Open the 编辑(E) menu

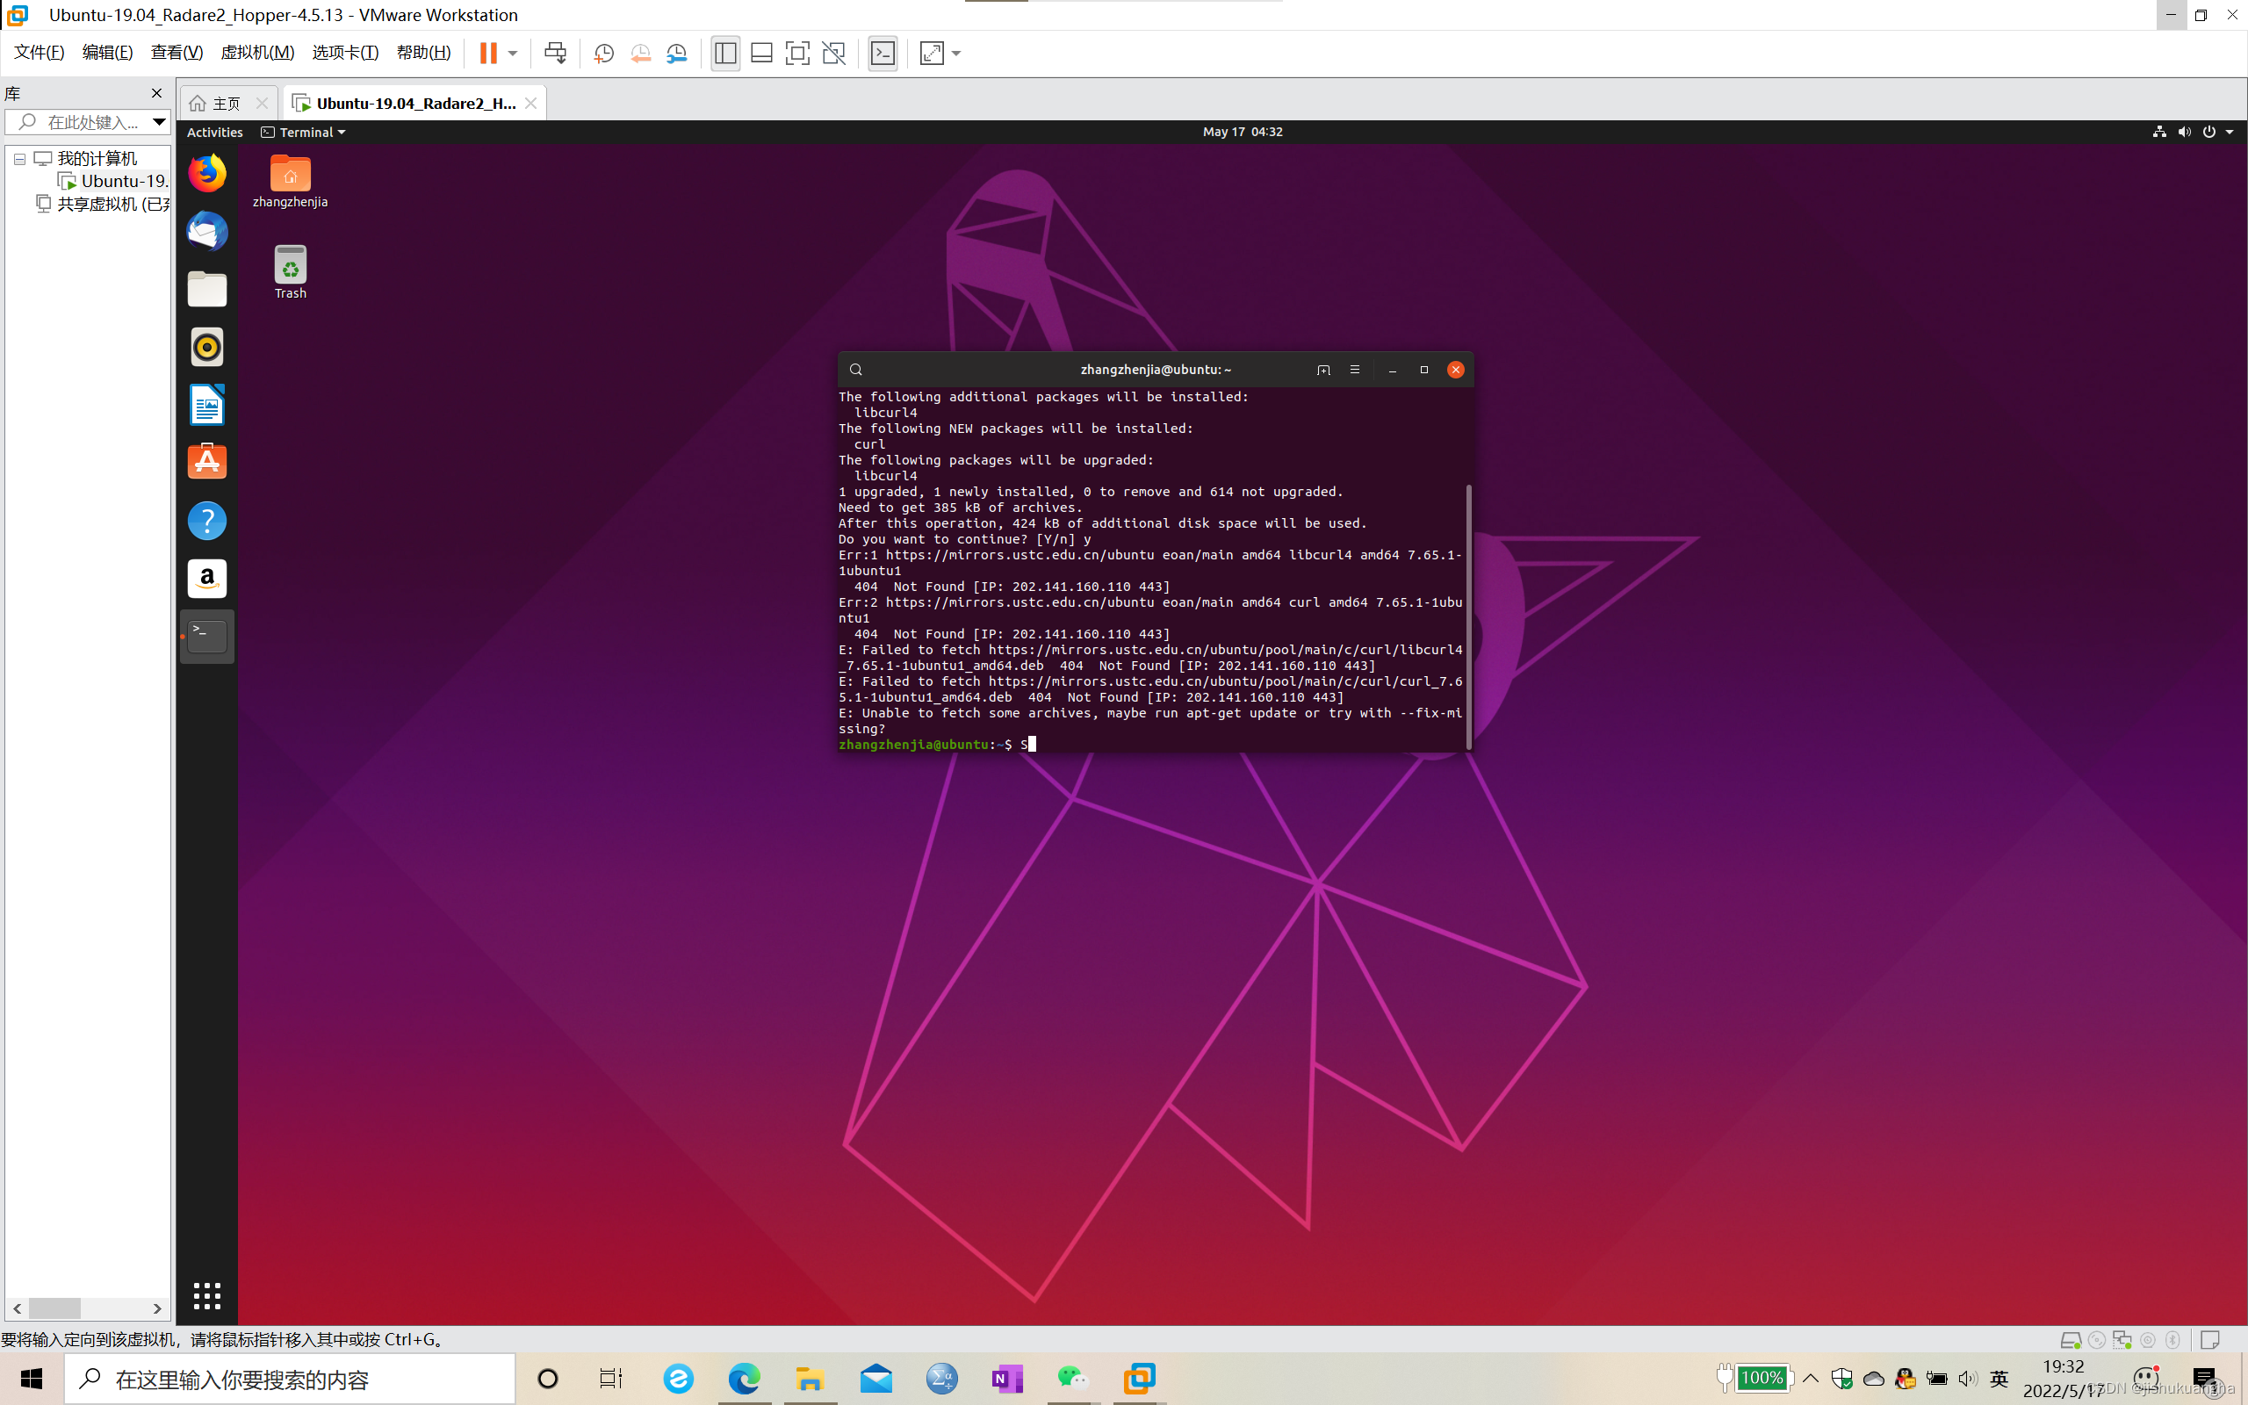pos(108,52)
